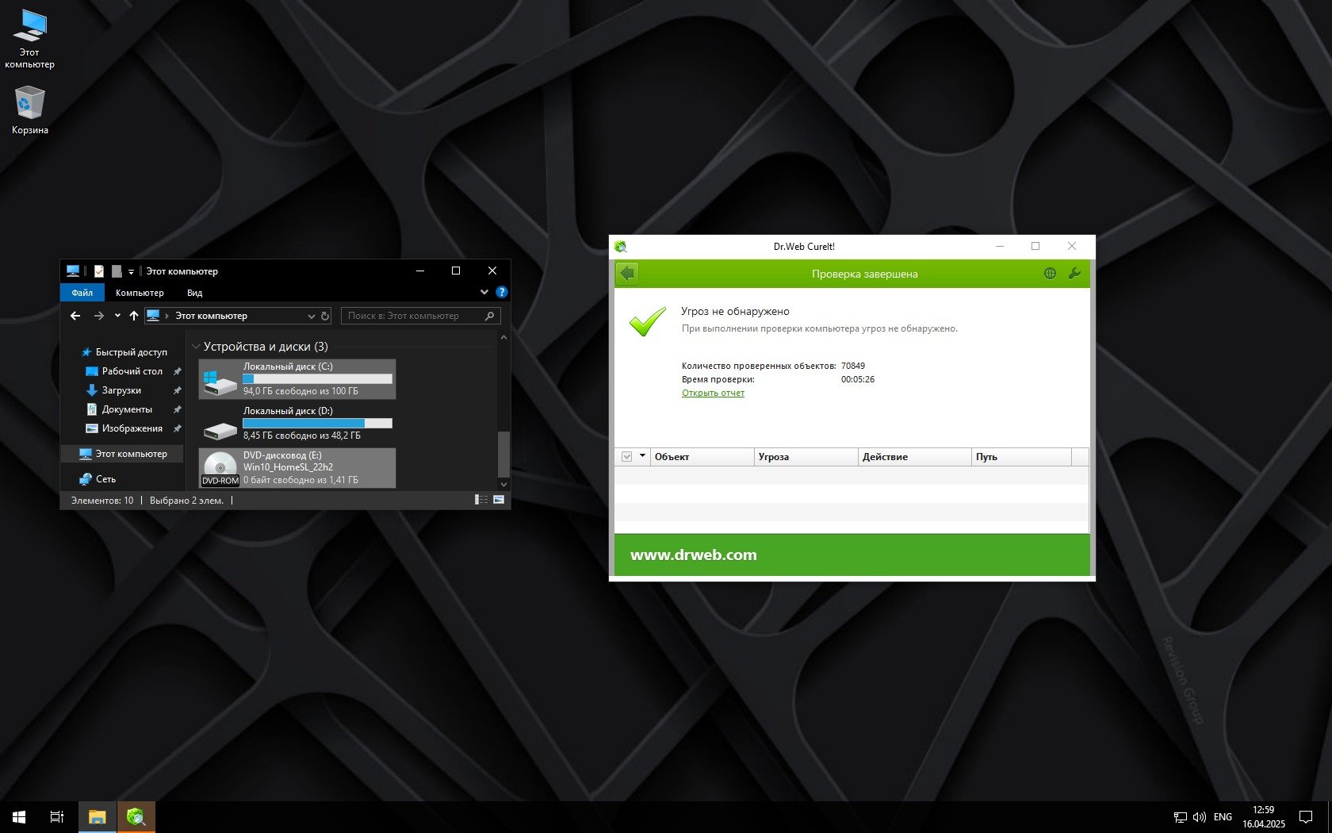
Task: Sort Dr.Web table by Действие column
Action: [x=915, y=457]
